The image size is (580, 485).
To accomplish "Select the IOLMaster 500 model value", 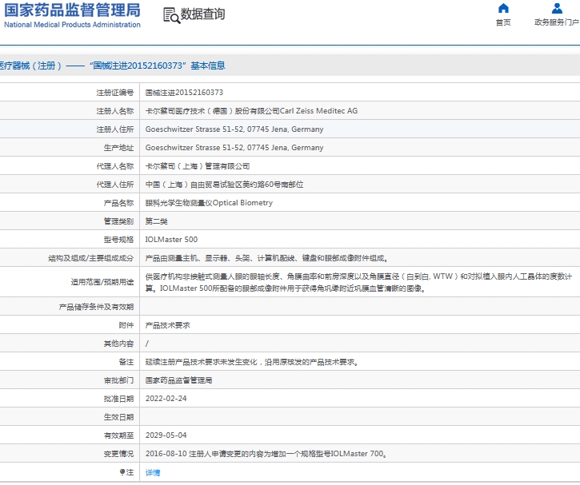I will (x=171, y=240).
